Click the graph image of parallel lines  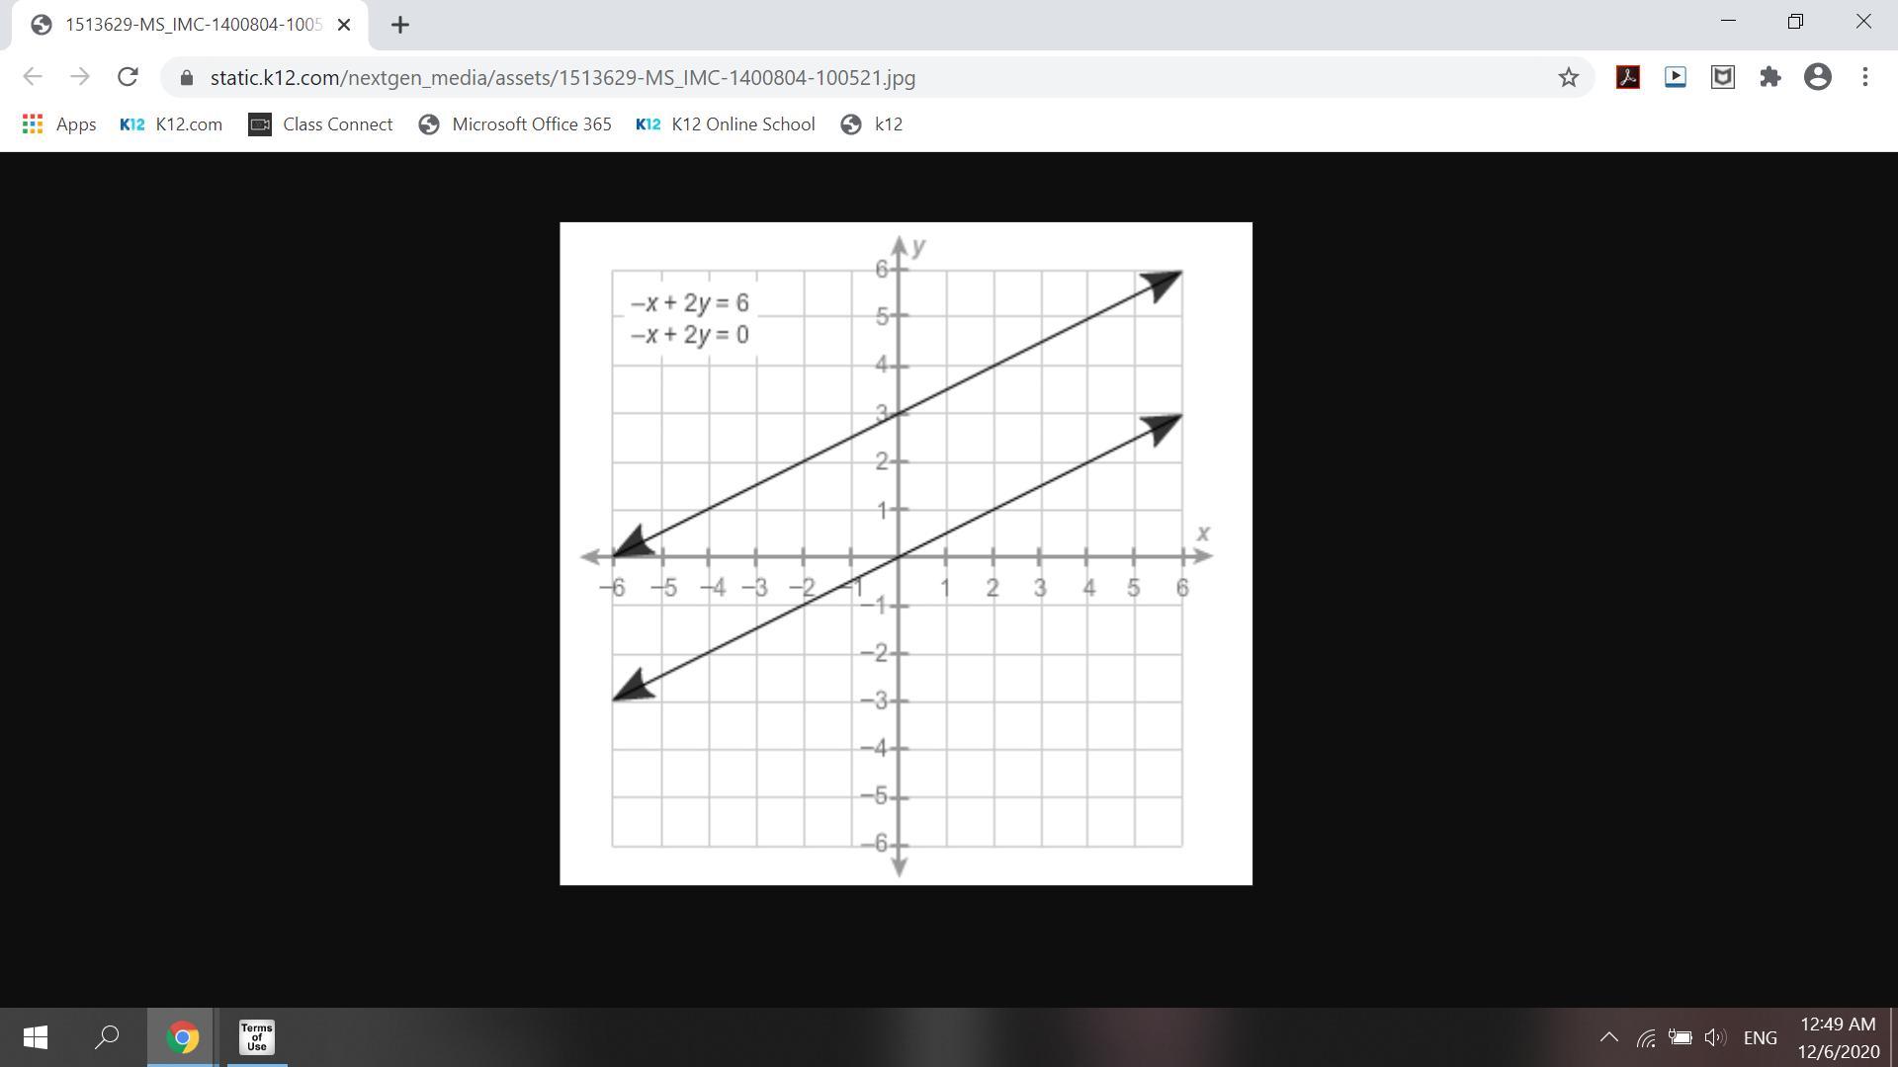point(906,553)
